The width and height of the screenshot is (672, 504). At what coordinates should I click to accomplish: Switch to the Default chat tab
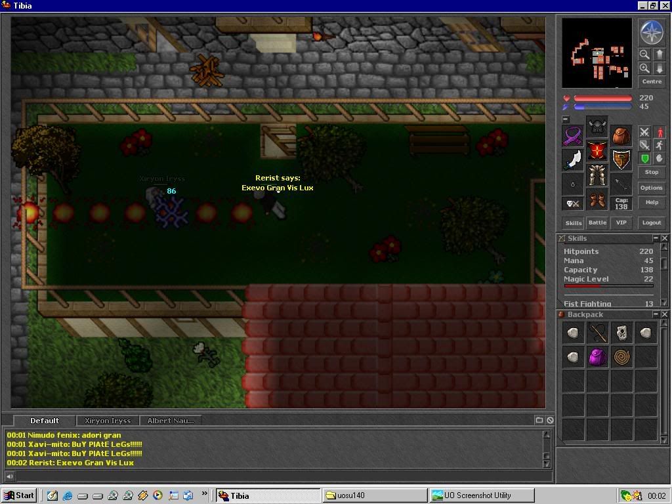click(45, 421)
